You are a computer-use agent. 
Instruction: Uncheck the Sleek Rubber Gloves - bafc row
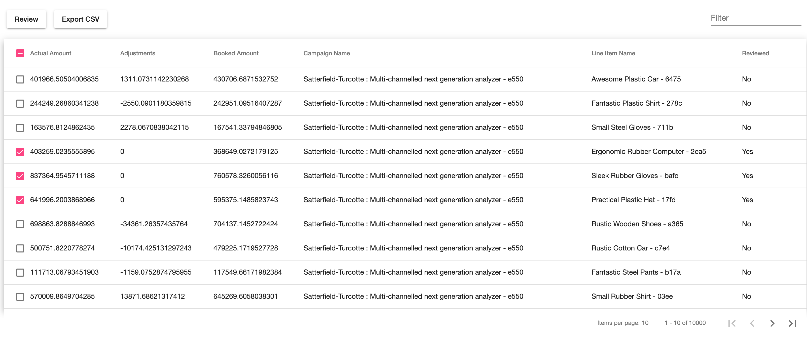coord(20,176)
